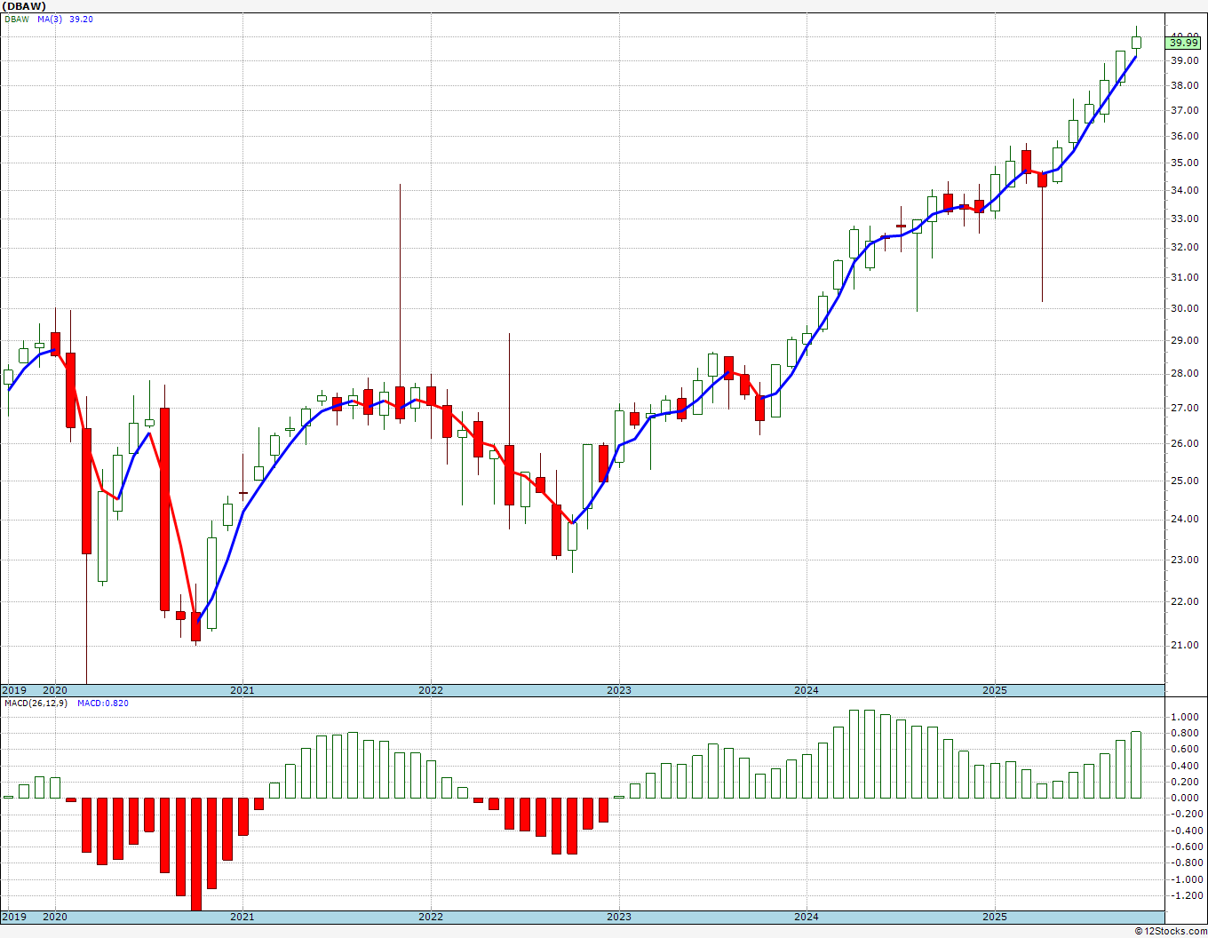Click the 24.00 price axis label
The image size is (1208, 938).
[1185, 519]
